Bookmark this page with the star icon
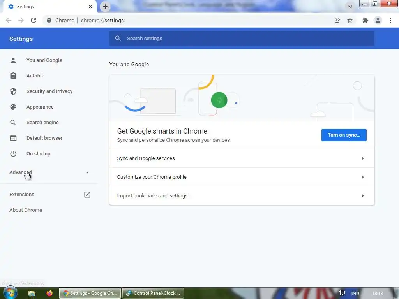 [350, 20]
